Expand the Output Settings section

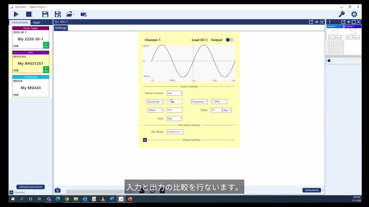pos(145,140)
